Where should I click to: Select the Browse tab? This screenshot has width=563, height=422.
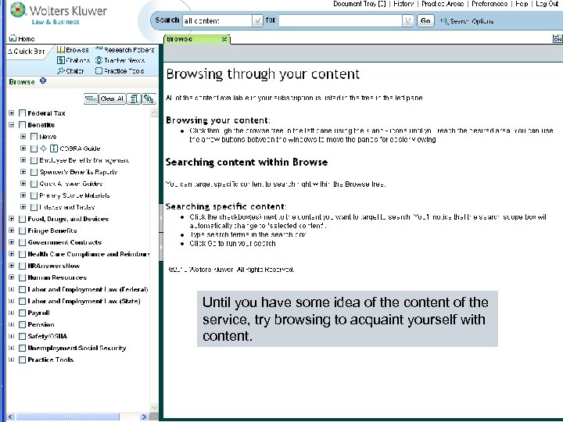[x=196, y=39]
